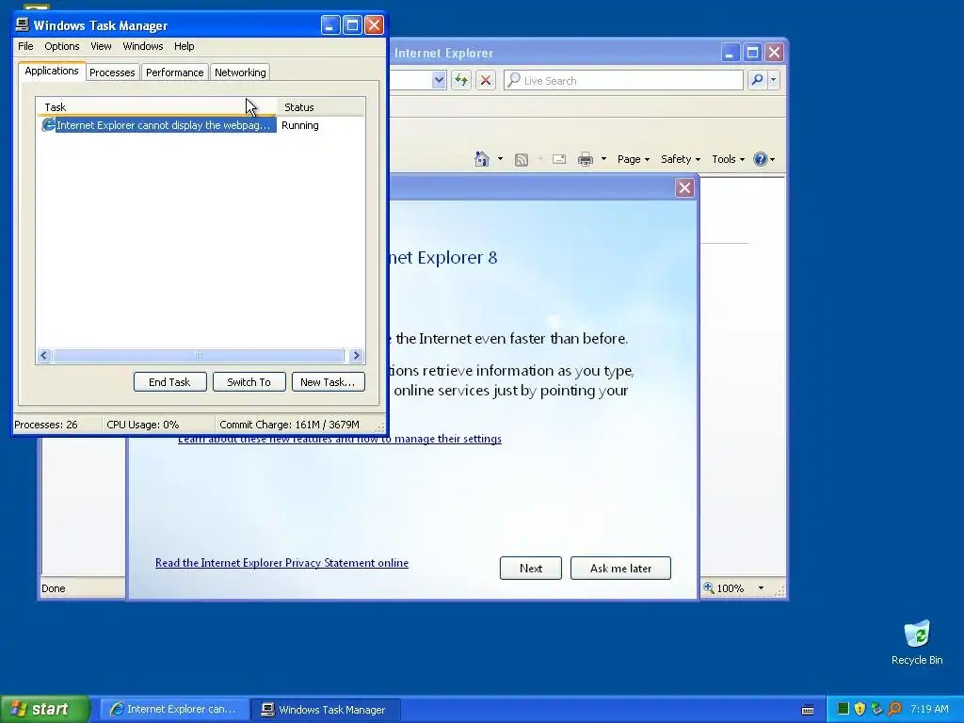Click the Internet Explorer Stop icon
964x723 pixels.
[486, 80]
